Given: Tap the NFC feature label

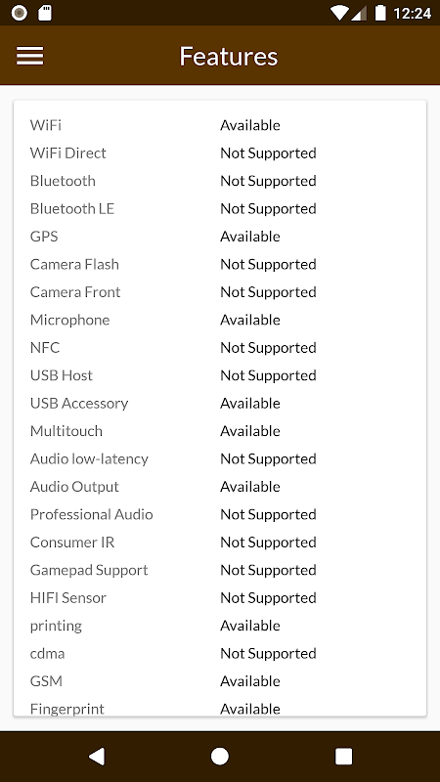Looking at the screenshot, I should [x=45, y=348].
